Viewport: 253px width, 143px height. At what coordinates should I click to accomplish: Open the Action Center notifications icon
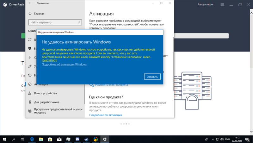pyautogui.click(x=247, y=139)
